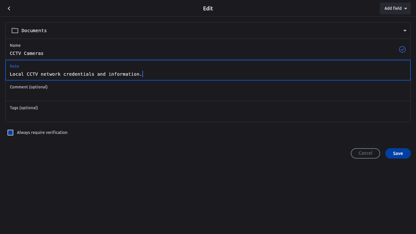
Task: Toggle the Always require verification checkbox
Action: tap(10, 133)
